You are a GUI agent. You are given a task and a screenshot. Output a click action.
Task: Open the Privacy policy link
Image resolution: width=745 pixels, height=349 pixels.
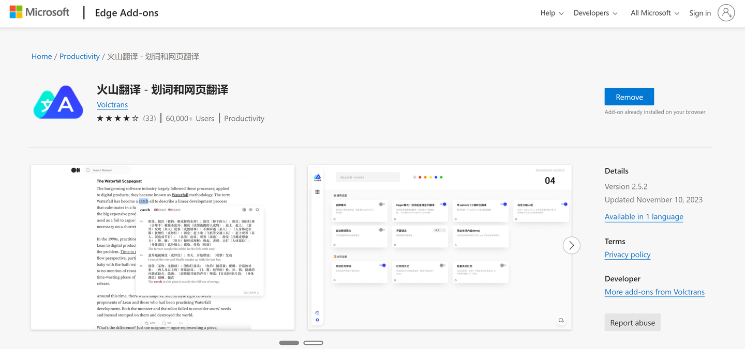point(628,255)
